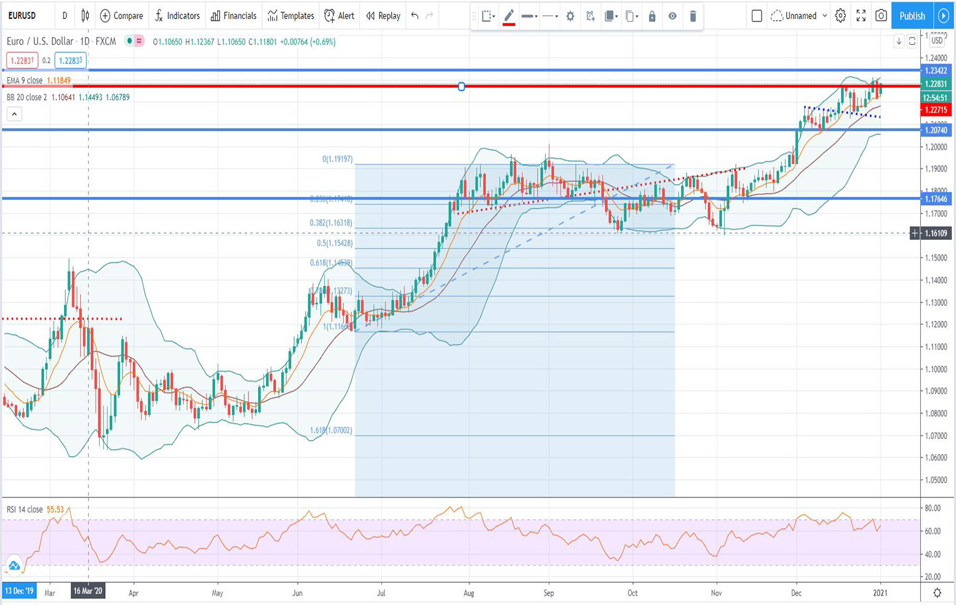Viewport: 956px width, 605px height.
Task: Open drawing settings gear in floating toolbar
Action: tap(570, 16)
